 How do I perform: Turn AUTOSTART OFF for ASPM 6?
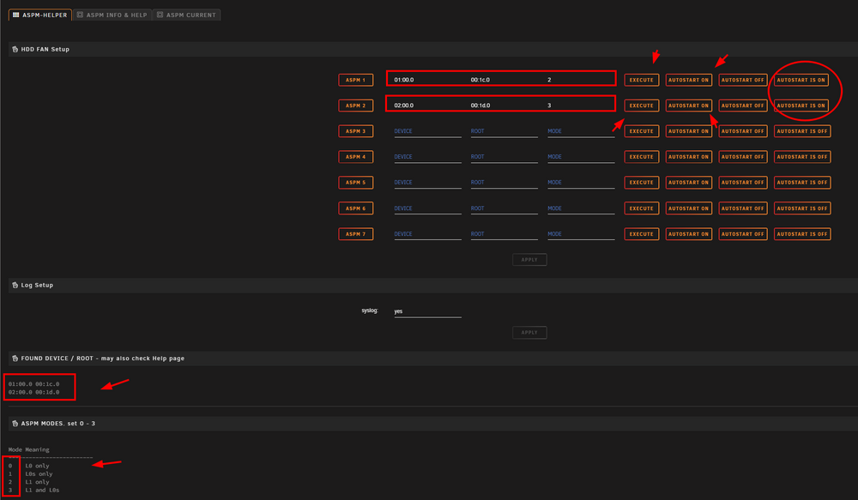[x=742, y=208]
